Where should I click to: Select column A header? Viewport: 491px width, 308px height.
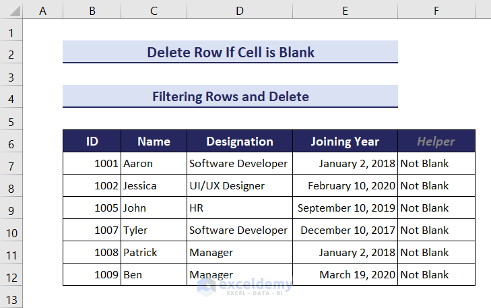point(43,11)
